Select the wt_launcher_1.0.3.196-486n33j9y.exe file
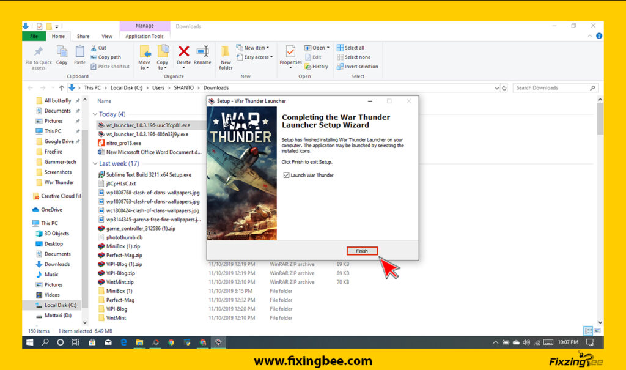Screen dimensions: 626x370 coord(147,135)
